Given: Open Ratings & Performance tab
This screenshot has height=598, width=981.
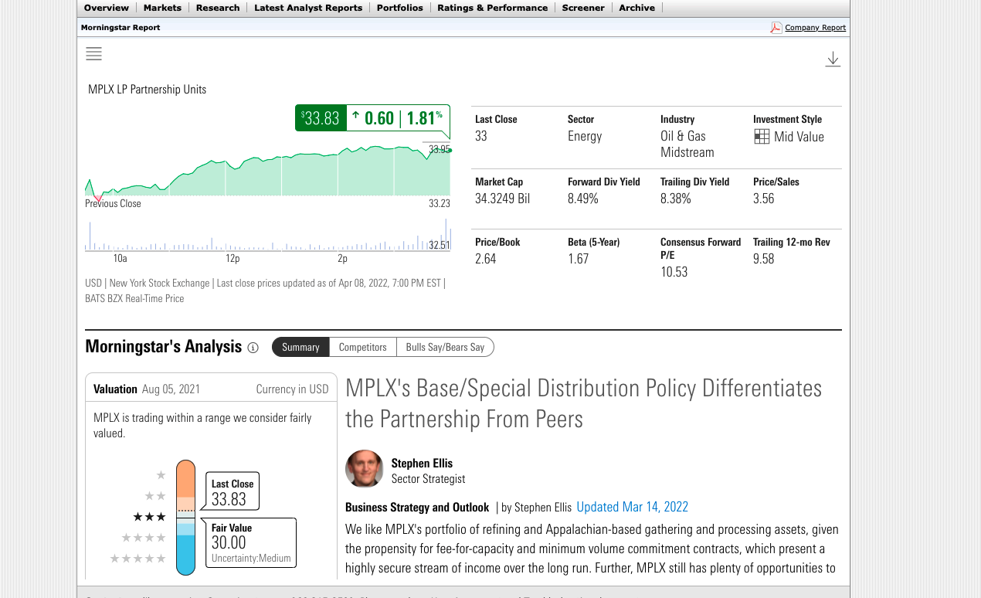Looking at the screenshot, I should (x=492, y=8).
